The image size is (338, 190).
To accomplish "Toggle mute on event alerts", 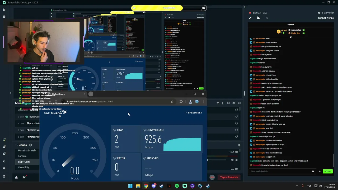I will 234,103.
